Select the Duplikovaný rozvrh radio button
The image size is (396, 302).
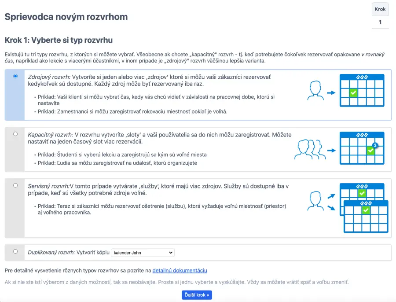[x=15, y=251]
